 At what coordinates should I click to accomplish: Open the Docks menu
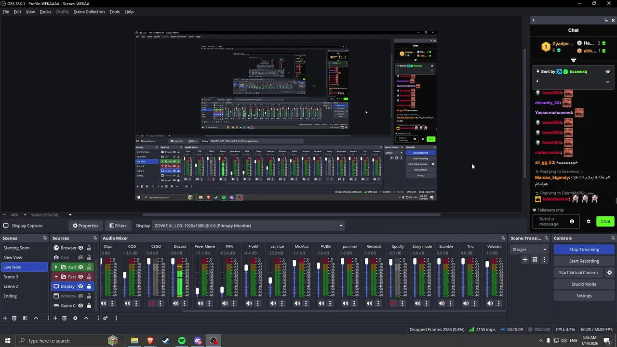45,12
